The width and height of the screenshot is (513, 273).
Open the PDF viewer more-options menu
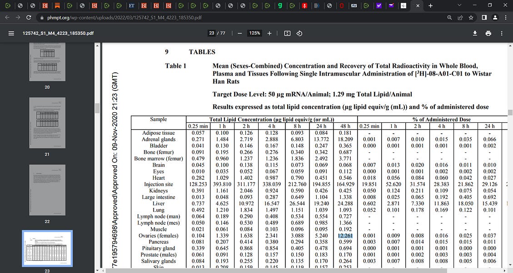[501, 33]
